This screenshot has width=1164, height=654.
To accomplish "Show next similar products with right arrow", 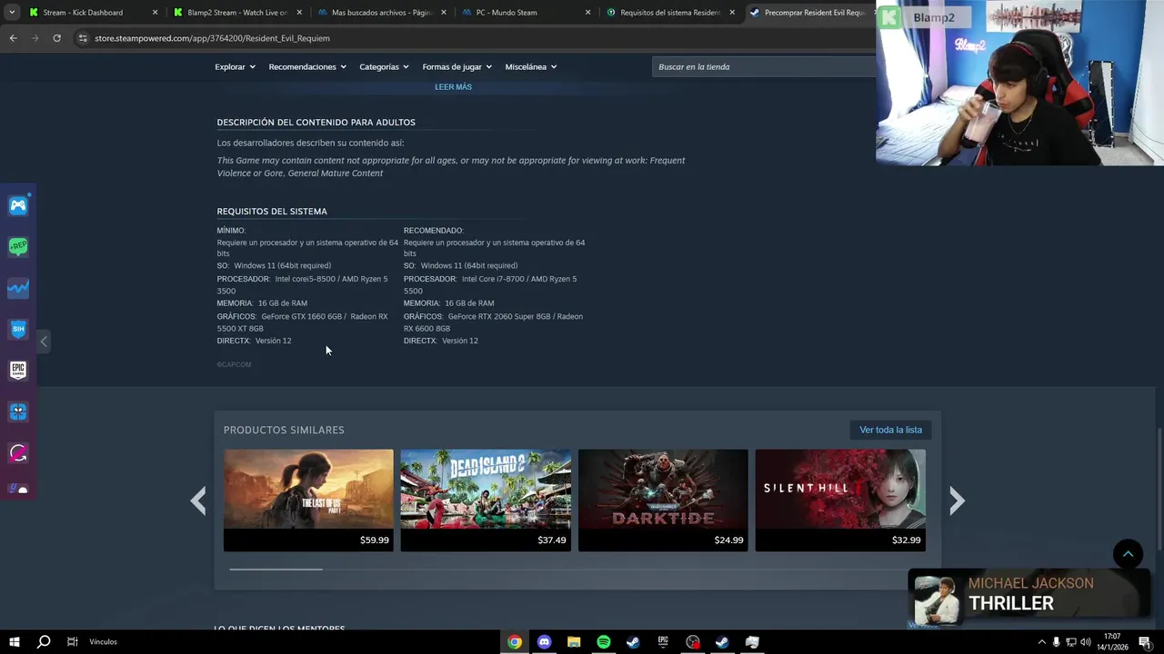I will pyautogui.click(x=957, y=500).
